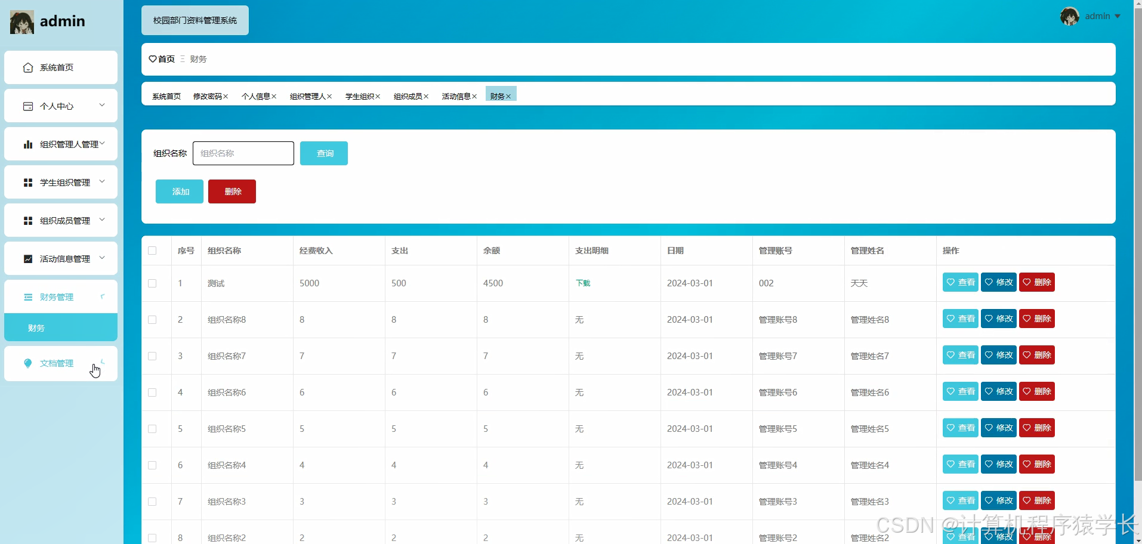Screen dimensions: 1142x544
Task: Click the grid icon beside 组织成员管理
Action: click(x=28, y=221)
